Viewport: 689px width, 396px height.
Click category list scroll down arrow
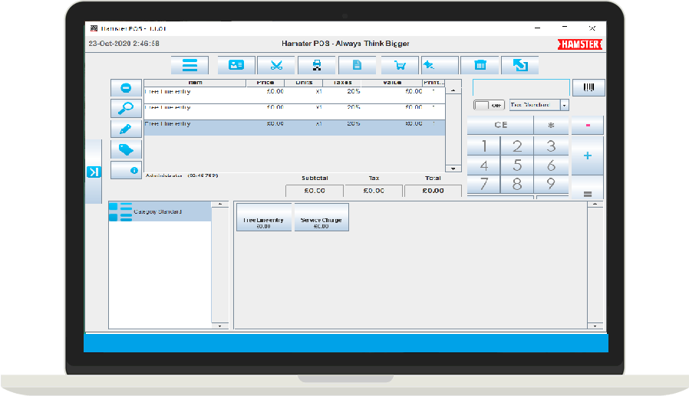pos(219,326)
